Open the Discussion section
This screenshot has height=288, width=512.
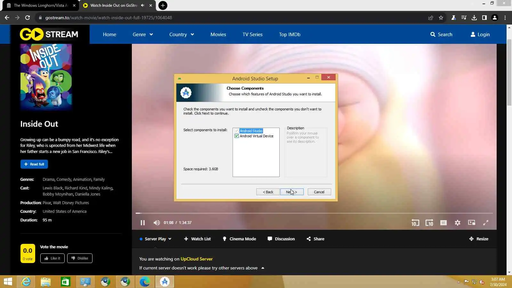point(281,239)
